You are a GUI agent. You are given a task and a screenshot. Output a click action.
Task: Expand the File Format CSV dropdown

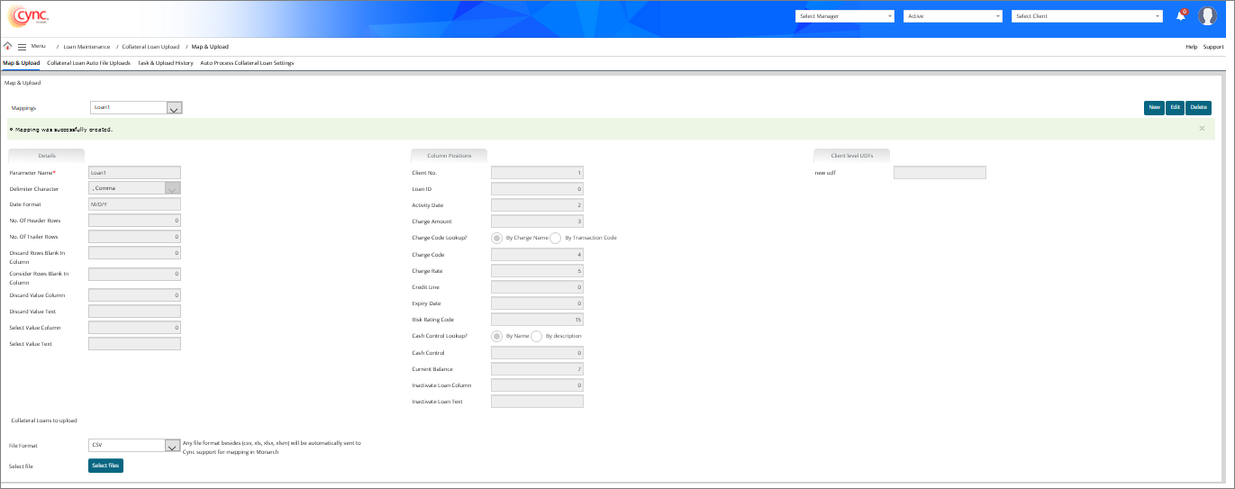[x=174, y=445]
